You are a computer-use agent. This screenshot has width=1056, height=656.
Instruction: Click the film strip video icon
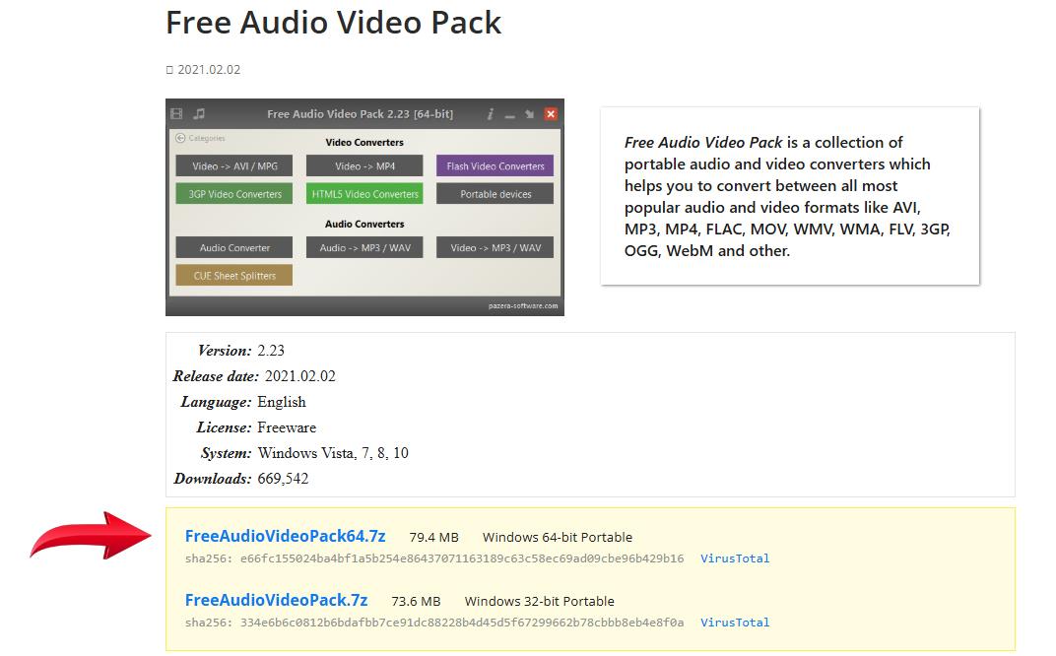click(176, 114)
